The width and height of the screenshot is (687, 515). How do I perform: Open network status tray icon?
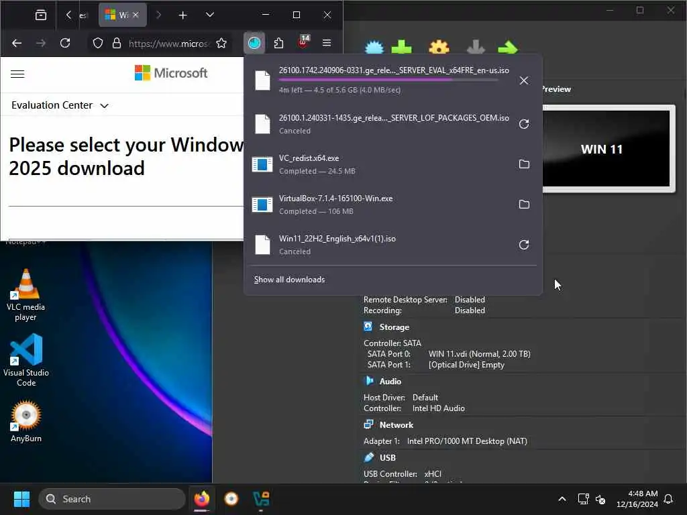[x=583, y=499]
